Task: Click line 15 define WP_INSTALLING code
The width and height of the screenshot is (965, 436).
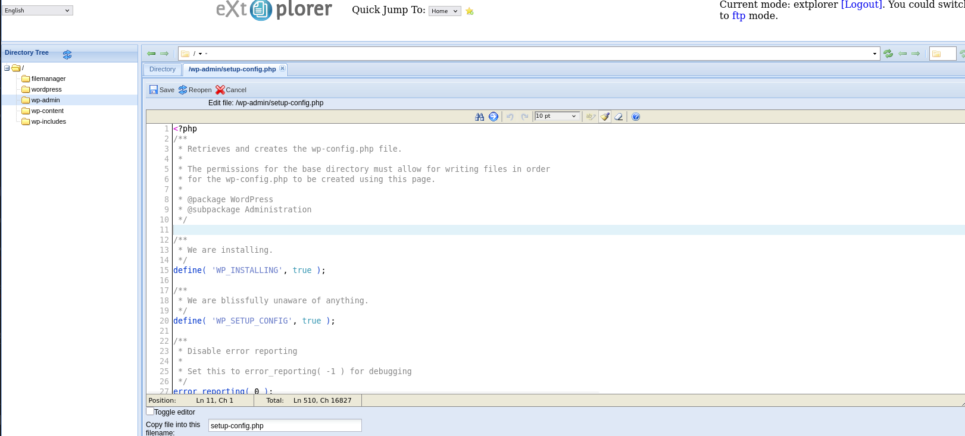Action: pos(249,270)
